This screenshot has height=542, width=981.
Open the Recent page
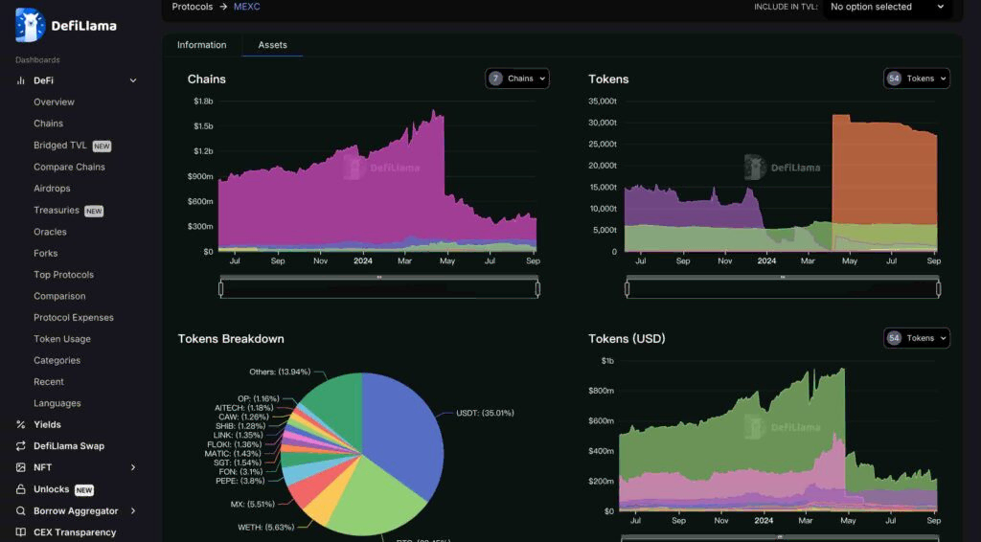pyautogui.click(x=49, y=382)
